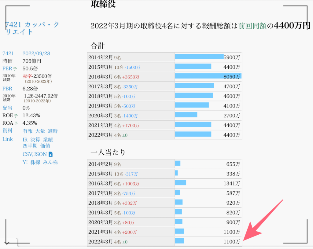Click the 920万 value
The width and height of the screenshot is (313, 249).
(x=233, y=203)
